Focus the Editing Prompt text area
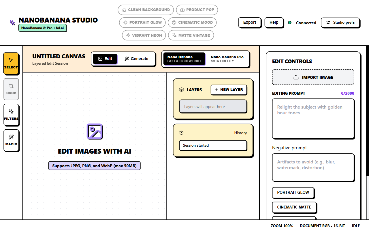Screen dimensions: 369x231 [x=313, y=119]
